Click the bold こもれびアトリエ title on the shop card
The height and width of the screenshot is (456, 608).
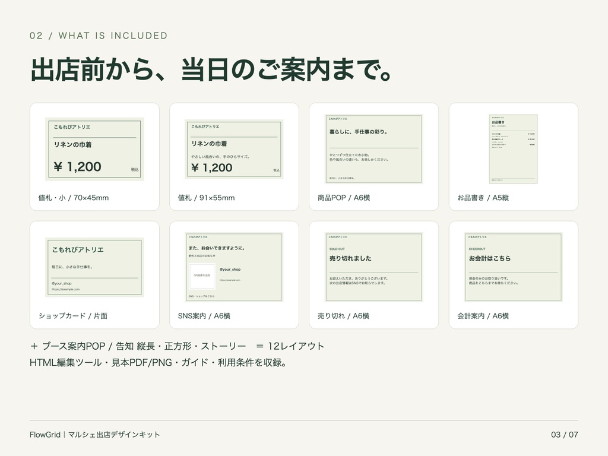click(x=78, y=250)
